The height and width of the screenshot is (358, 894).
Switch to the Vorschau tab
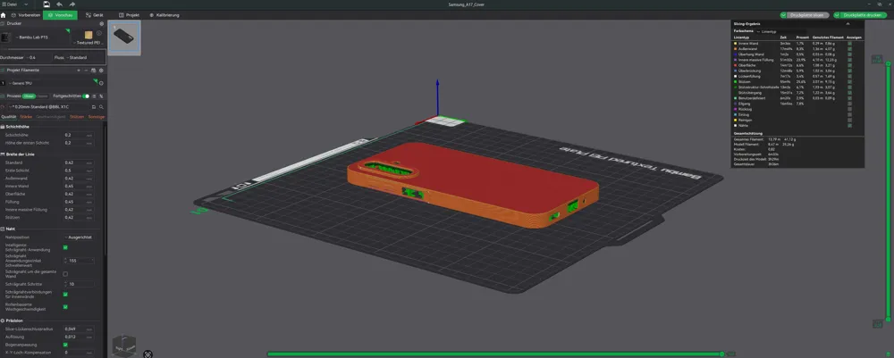coord(60,15)
